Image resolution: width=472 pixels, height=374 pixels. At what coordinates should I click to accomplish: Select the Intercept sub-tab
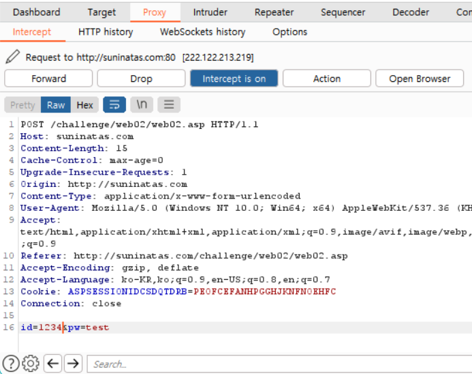click(32, 32)
